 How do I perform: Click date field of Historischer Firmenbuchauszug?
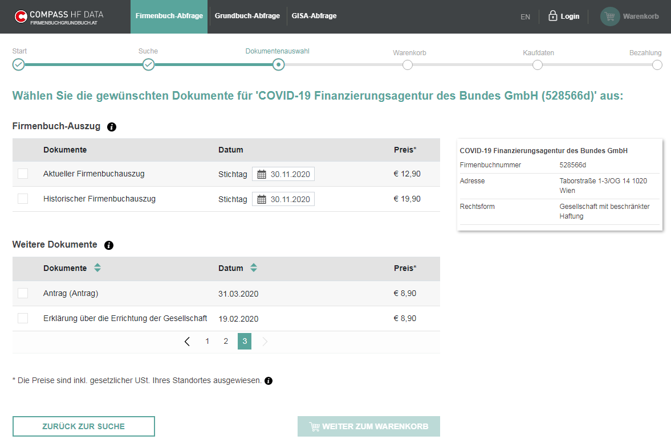(283, 199)
